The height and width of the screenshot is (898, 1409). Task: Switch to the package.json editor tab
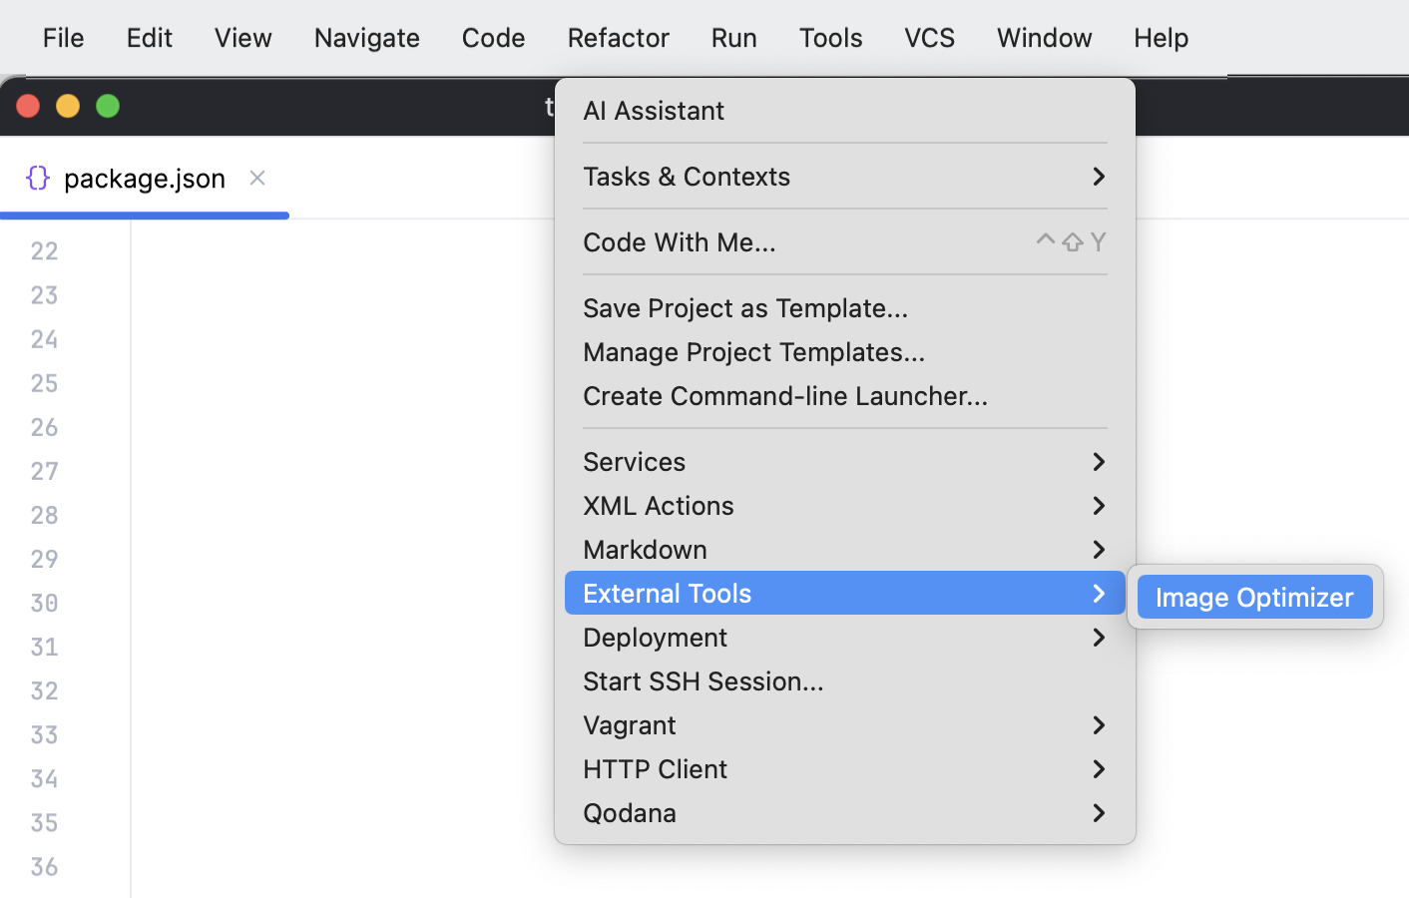tap(145, 178)
